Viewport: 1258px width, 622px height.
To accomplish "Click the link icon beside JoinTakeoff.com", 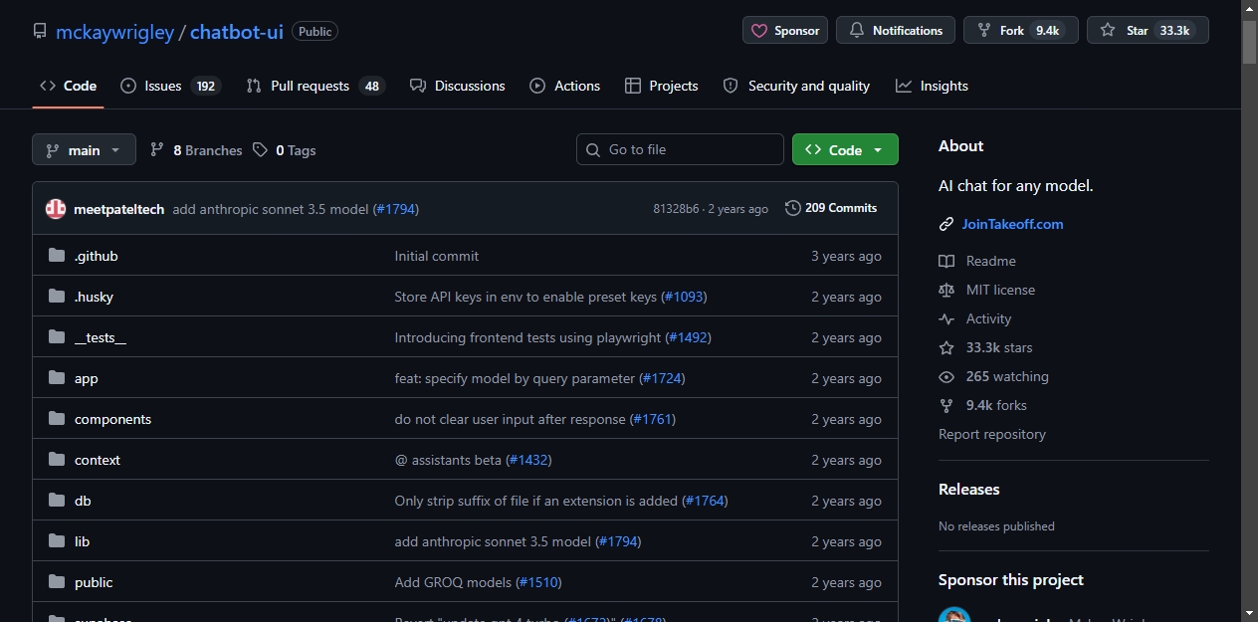I will [x=946, y=224].
